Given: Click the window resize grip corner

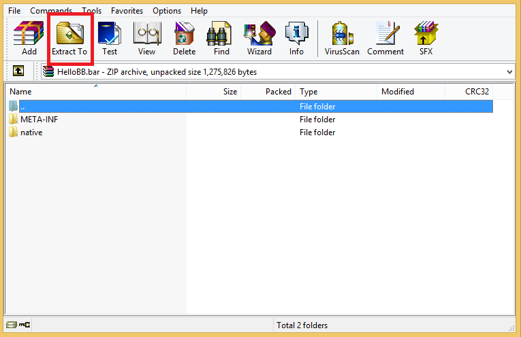Looking at the screenshot, I should pos(511,327).
